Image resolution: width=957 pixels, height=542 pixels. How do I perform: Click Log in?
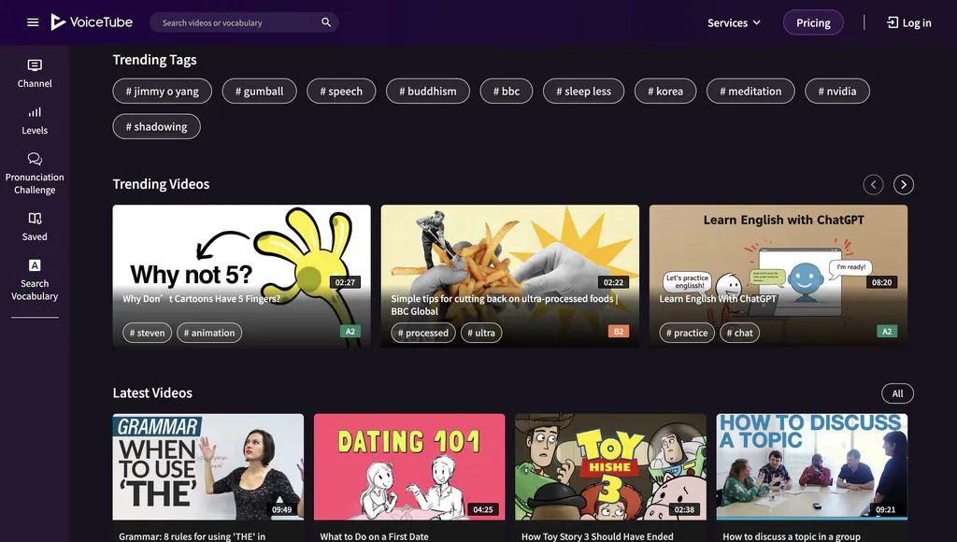(x=908, y=22)
